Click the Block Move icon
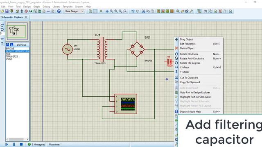The image size is (262, 147). [x=163, y=11]
